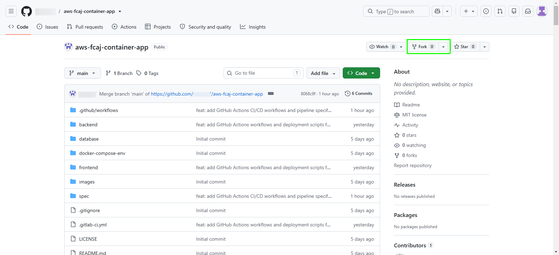Open the hamburger navigation menu

(x=11, y=11)
